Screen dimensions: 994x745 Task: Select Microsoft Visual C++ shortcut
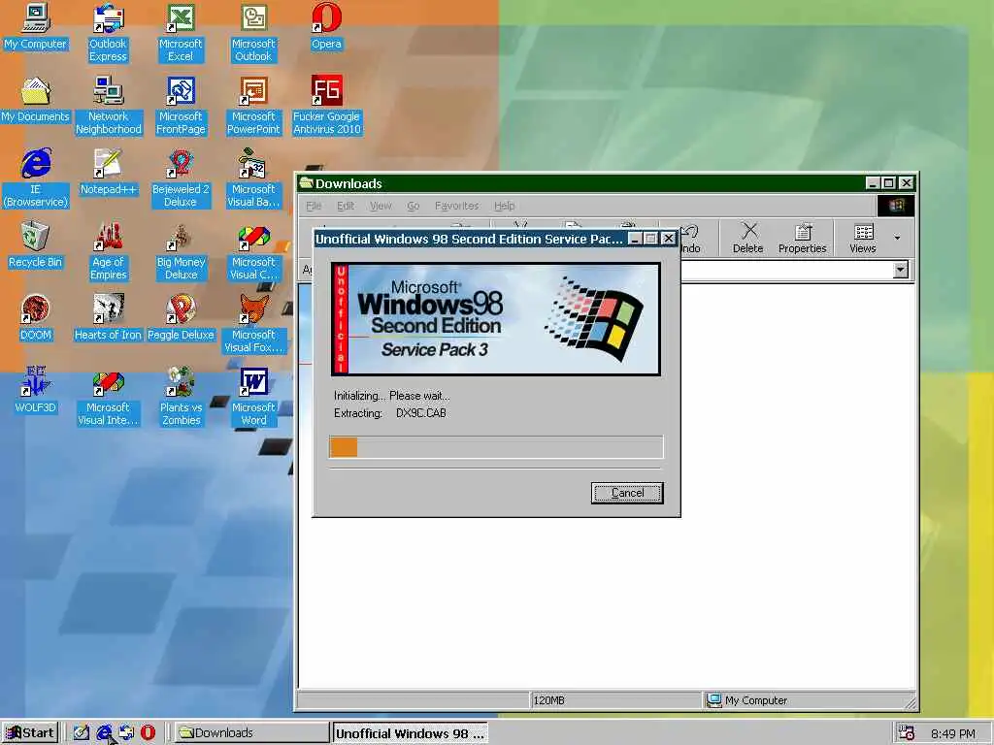(x=253, y=251)
